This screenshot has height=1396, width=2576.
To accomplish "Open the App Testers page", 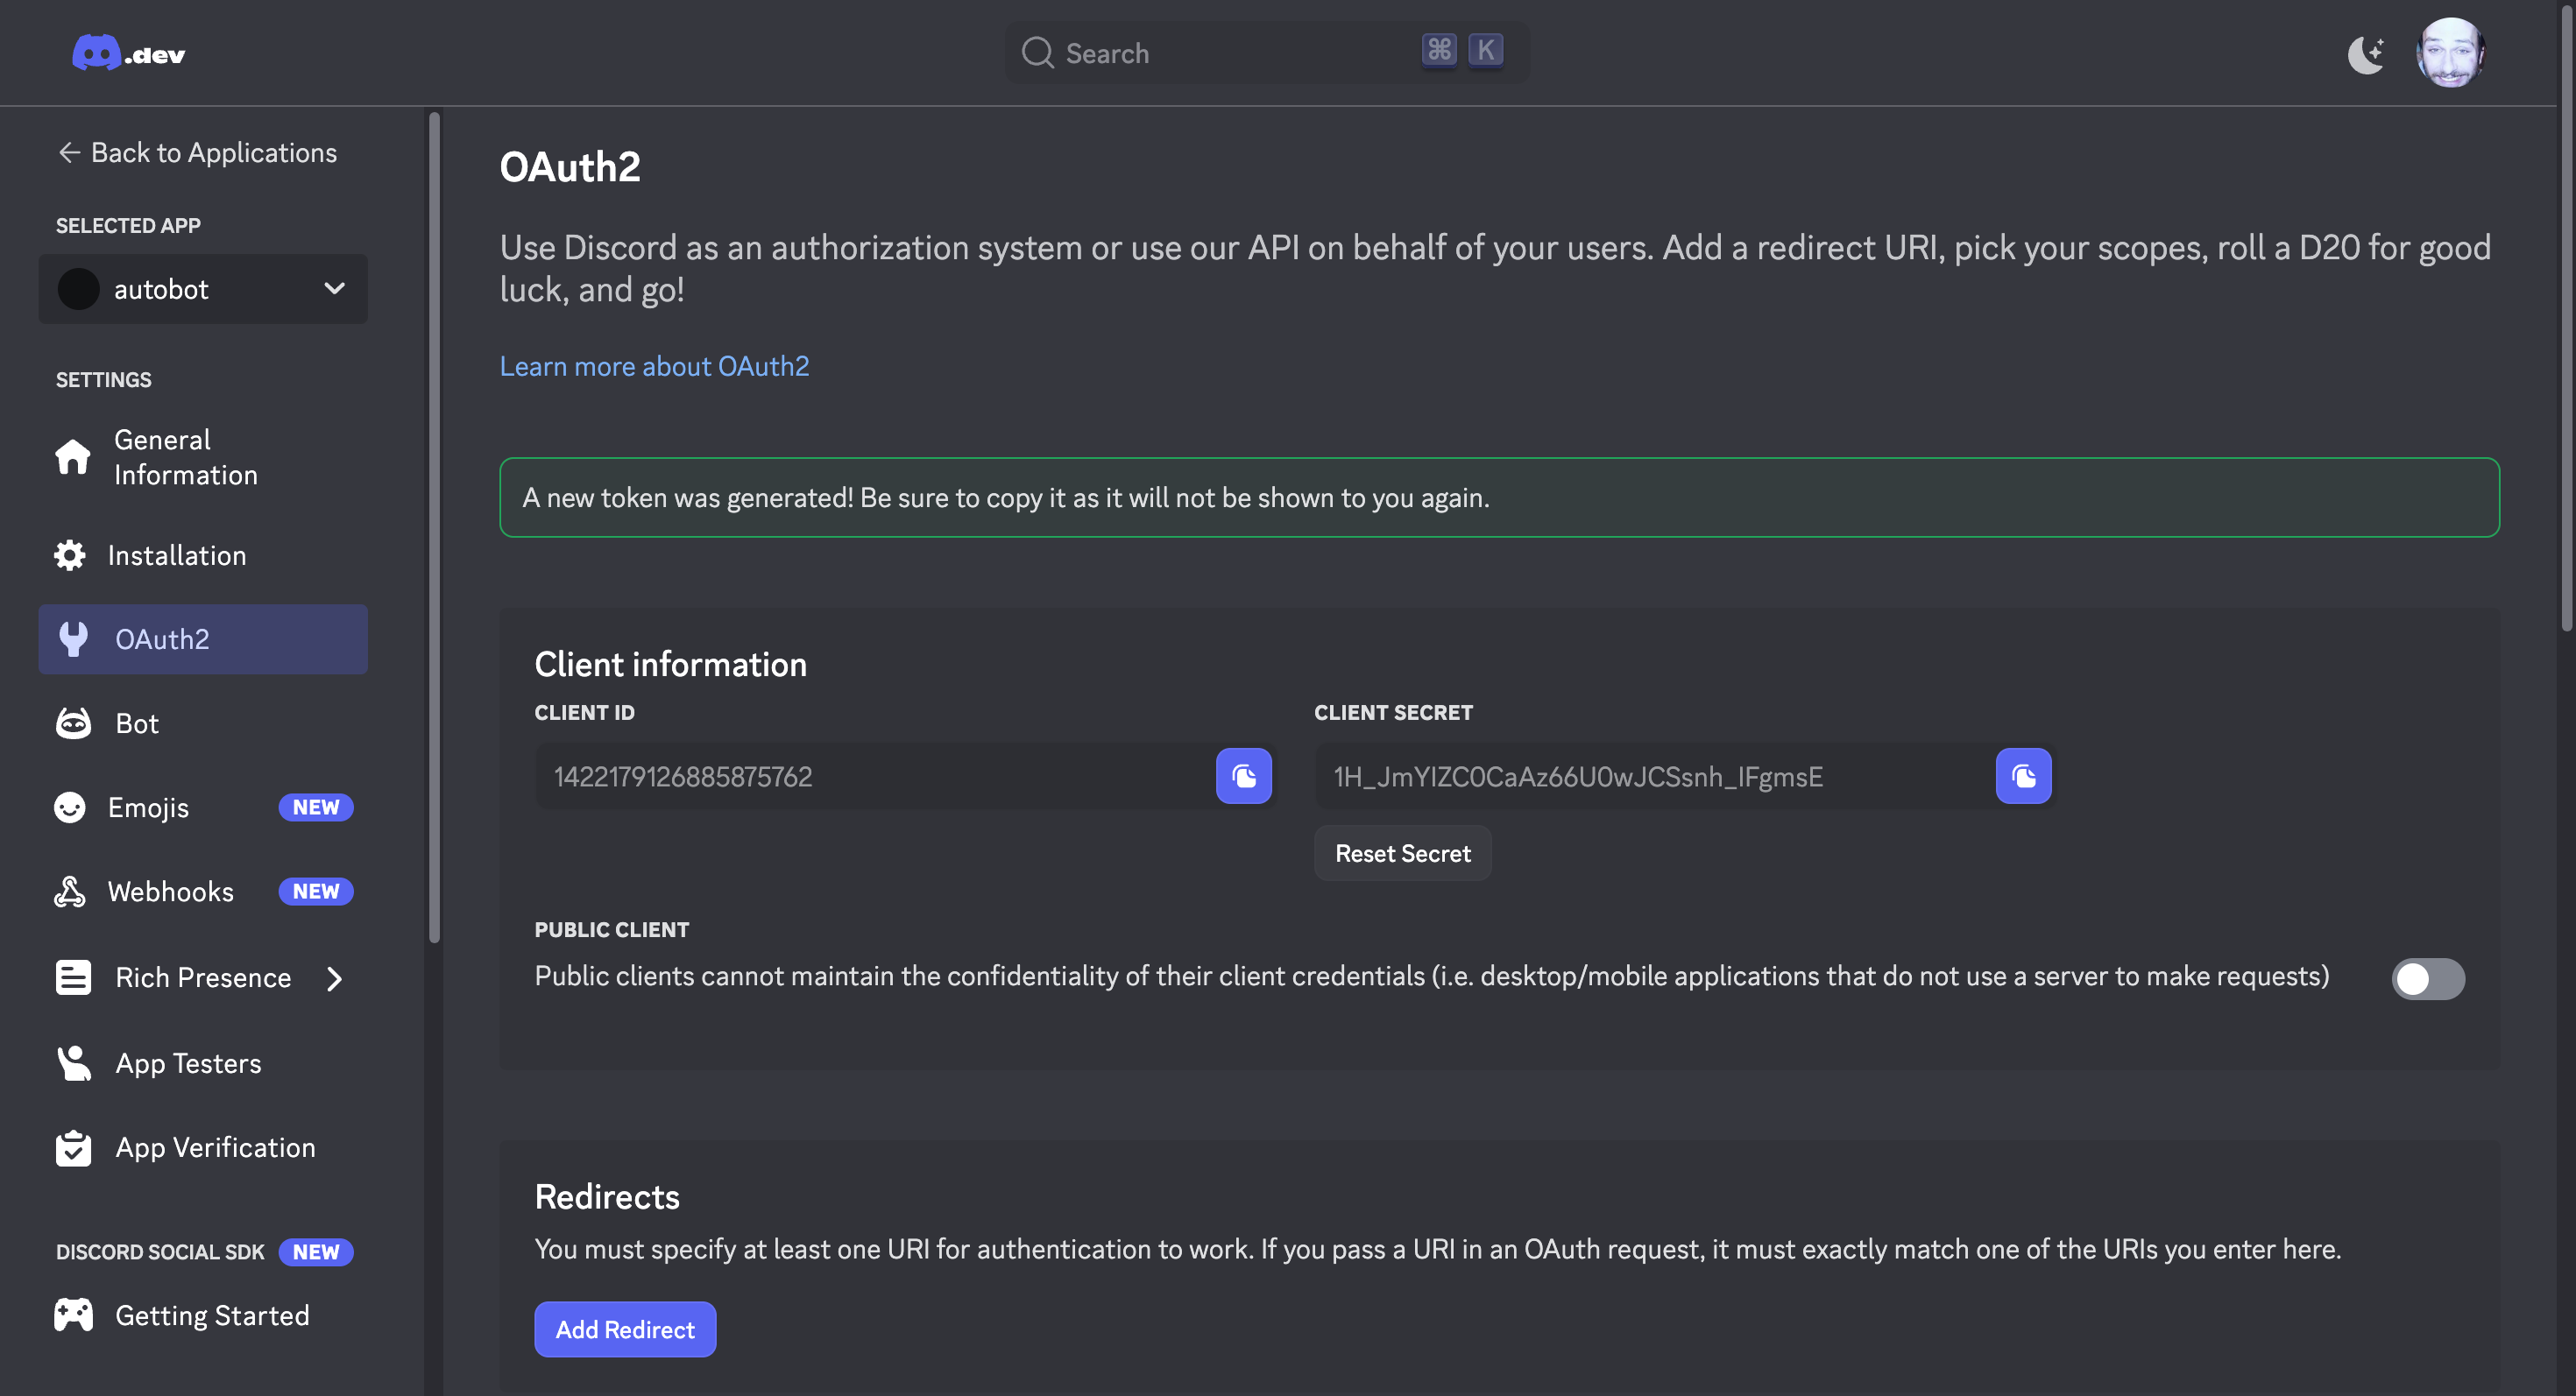I will point(203,1062).
